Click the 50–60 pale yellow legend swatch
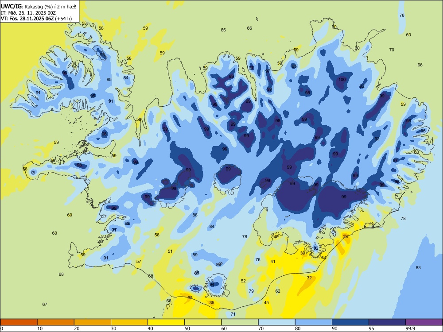Screen dimensions: 443x332 tap(203, 322)
